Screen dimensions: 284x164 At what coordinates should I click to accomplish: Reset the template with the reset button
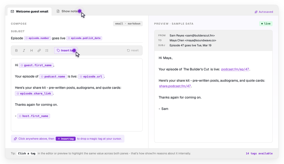coord(133,50)
